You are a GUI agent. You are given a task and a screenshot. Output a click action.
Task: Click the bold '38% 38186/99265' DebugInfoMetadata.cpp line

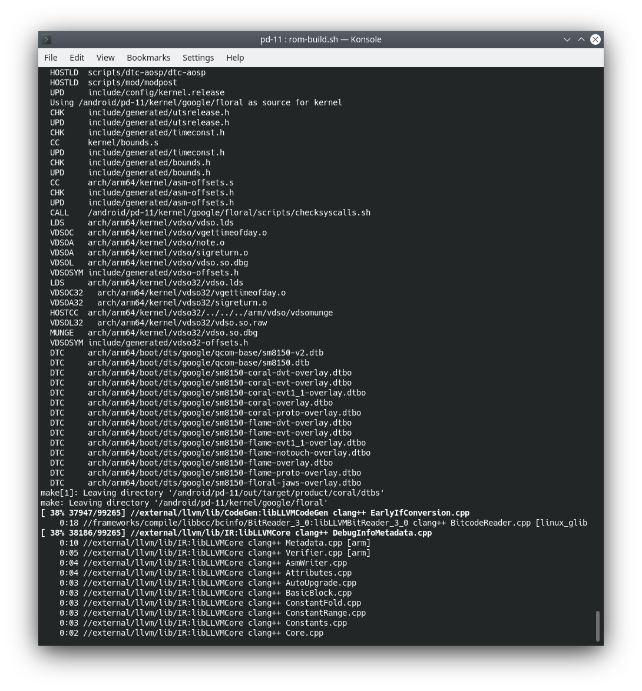[x=236, y=533]
